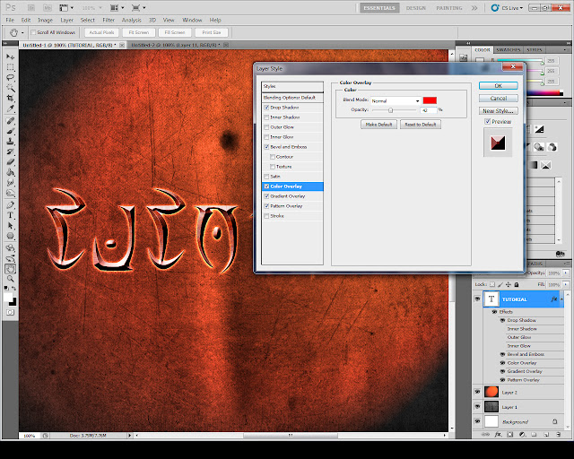Open the red overlay color swatch

tap(430, 100)
